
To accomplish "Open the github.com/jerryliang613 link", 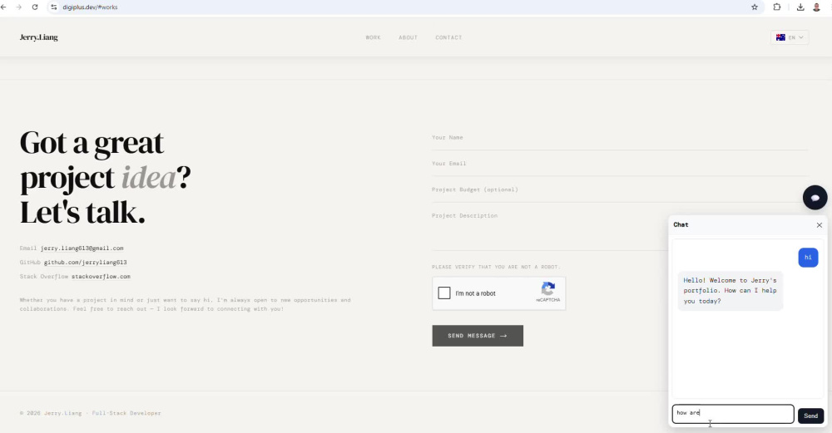I will tap(85, 263).
